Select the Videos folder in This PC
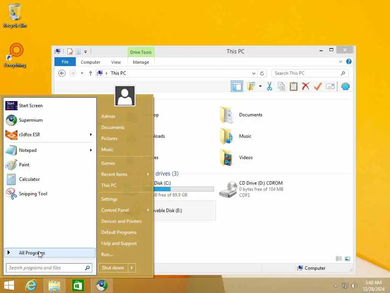The image size is (390, 293). point(236,158)
